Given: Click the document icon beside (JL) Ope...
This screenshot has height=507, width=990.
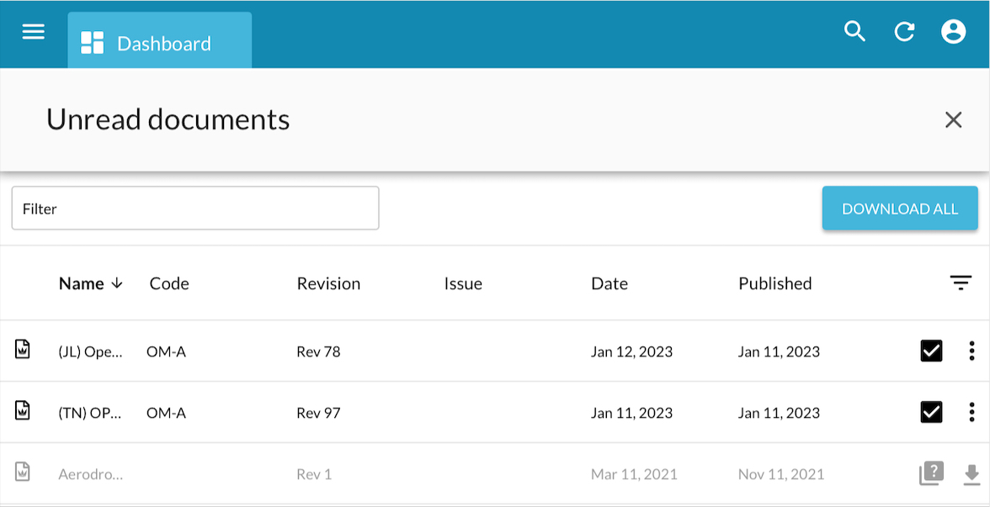Looking at the screenshot, I should (x=23, y=351).
